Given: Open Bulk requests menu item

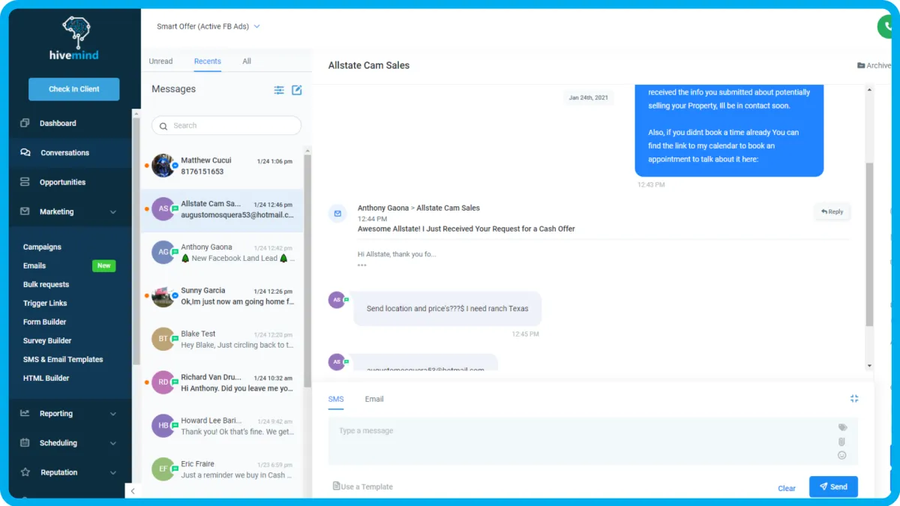Looking at the screenshot, I should click(x=46, y=284).
